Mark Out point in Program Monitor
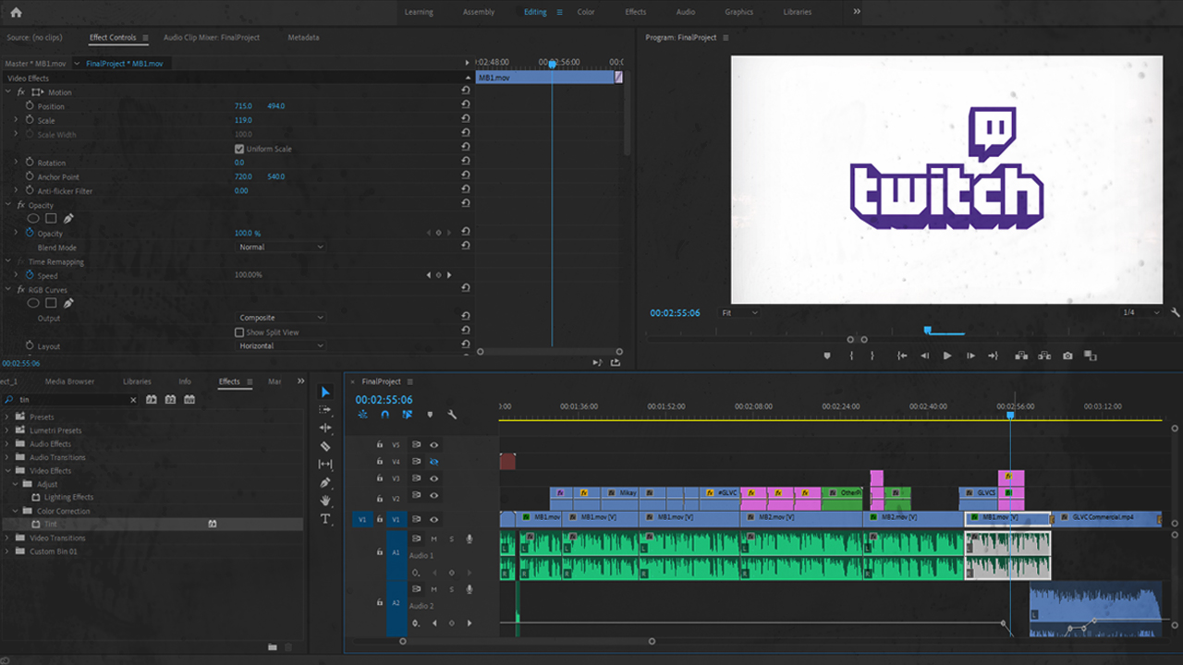 pos(872,356)
